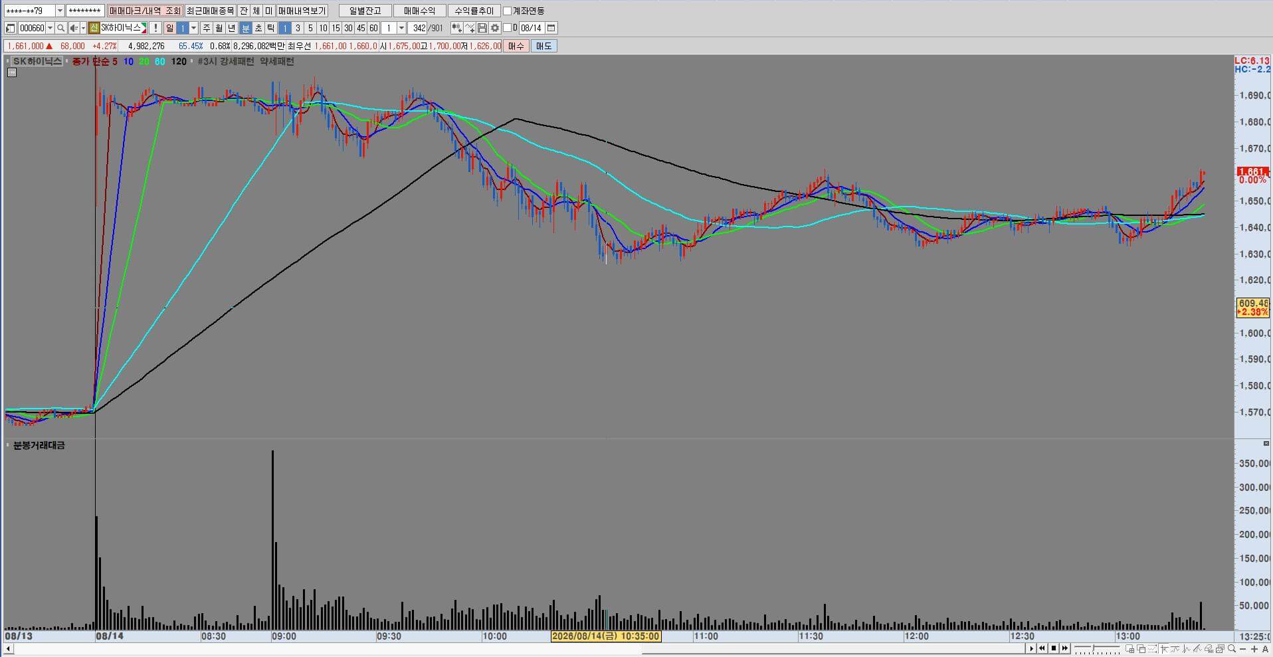Click the play button in bottom playback bar
Screen dimensions: 1273x657
point(1032,648)
